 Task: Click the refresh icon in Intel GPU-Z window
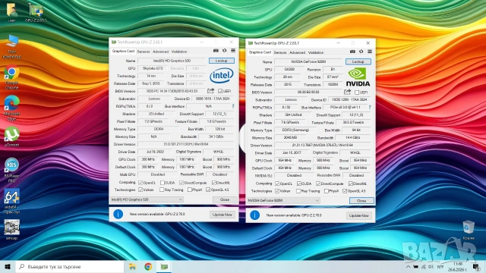(x=225, y=51)
